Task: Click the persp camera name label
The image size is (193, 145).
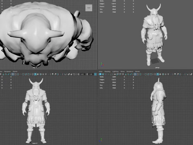Action: [157, 68]
